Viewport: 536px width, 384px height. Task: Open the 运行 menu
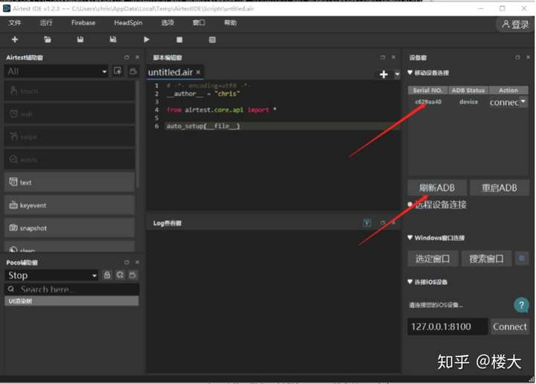pos(46,22)
